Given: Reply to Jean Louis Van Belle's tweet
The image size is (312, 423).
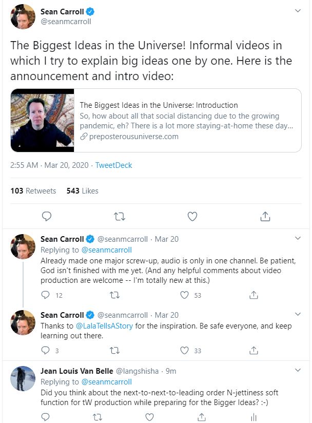Looking at the screenshot, I should 45,417.
